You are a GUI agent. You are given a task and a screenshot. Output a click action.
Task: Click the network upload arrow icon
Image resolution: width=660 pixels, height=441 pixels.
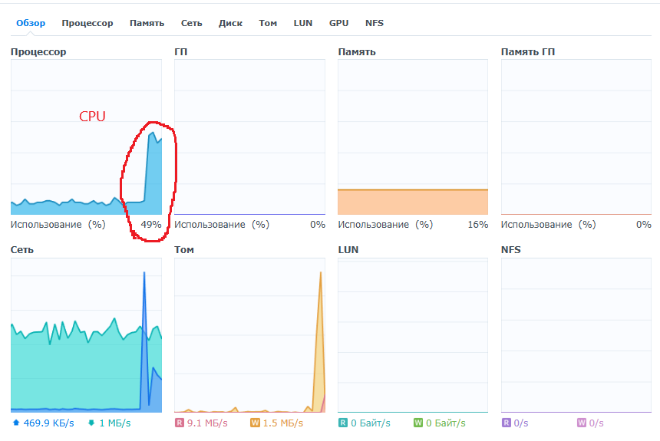[16, 423]
